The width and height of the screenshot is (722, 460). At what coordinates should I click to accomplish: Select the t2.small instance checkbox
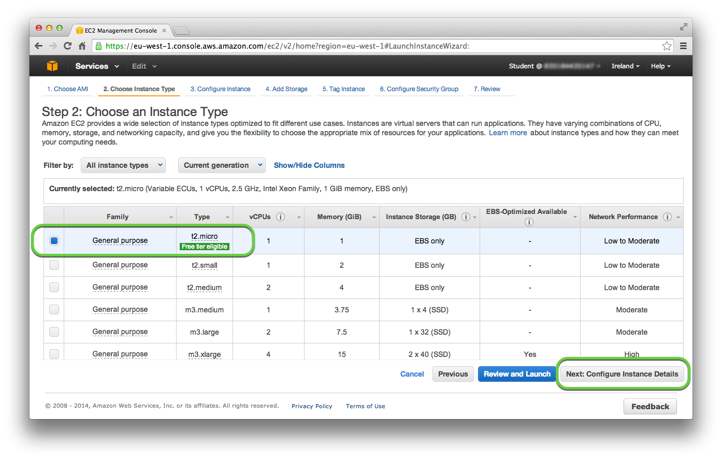coord(54,265)
